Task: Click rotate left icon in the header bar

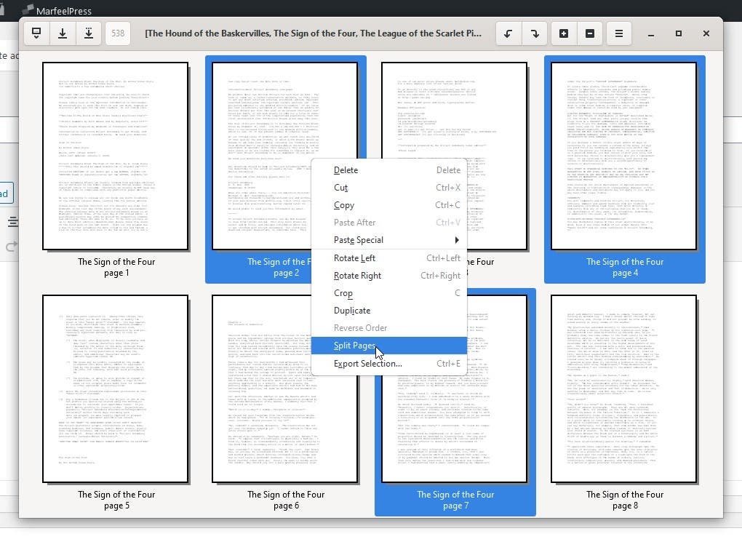Action: [508, 33]
